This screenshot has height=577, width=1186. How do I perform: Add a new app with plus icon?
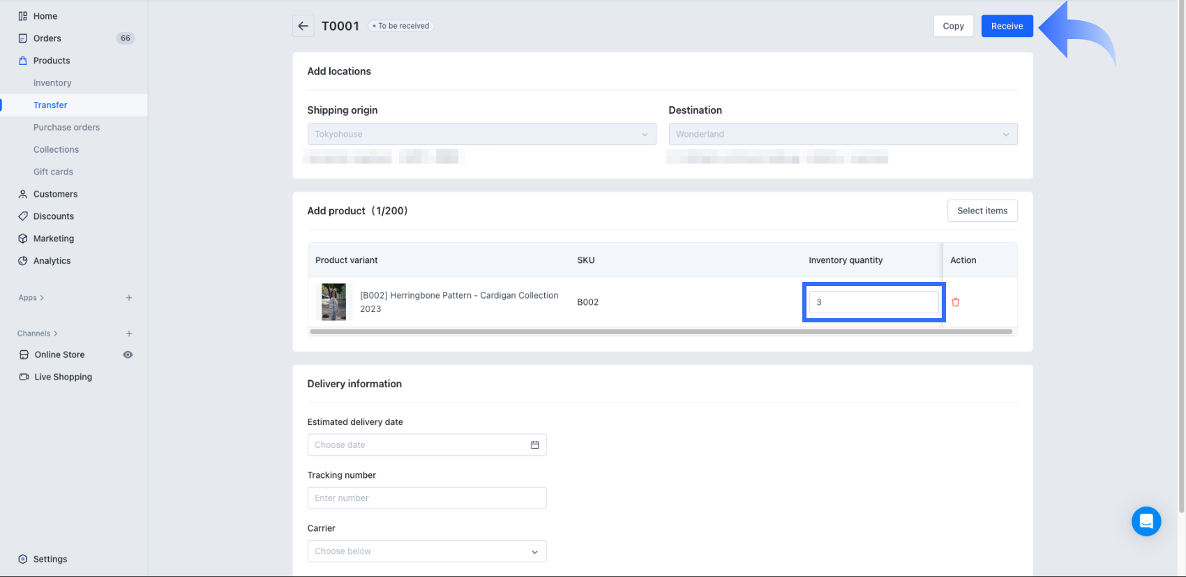point(129,298)
